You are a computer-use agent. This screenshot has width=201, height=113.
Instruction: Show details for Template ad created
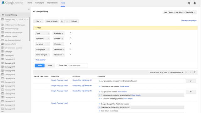pyautogui.click(x=124, y=86)
